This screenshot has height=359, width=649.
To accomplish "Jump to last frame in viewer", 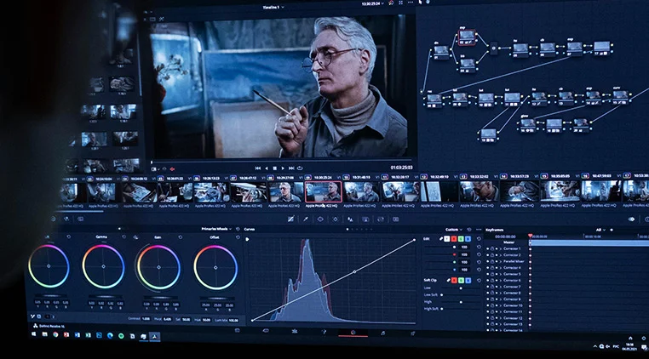I will 291,168.
